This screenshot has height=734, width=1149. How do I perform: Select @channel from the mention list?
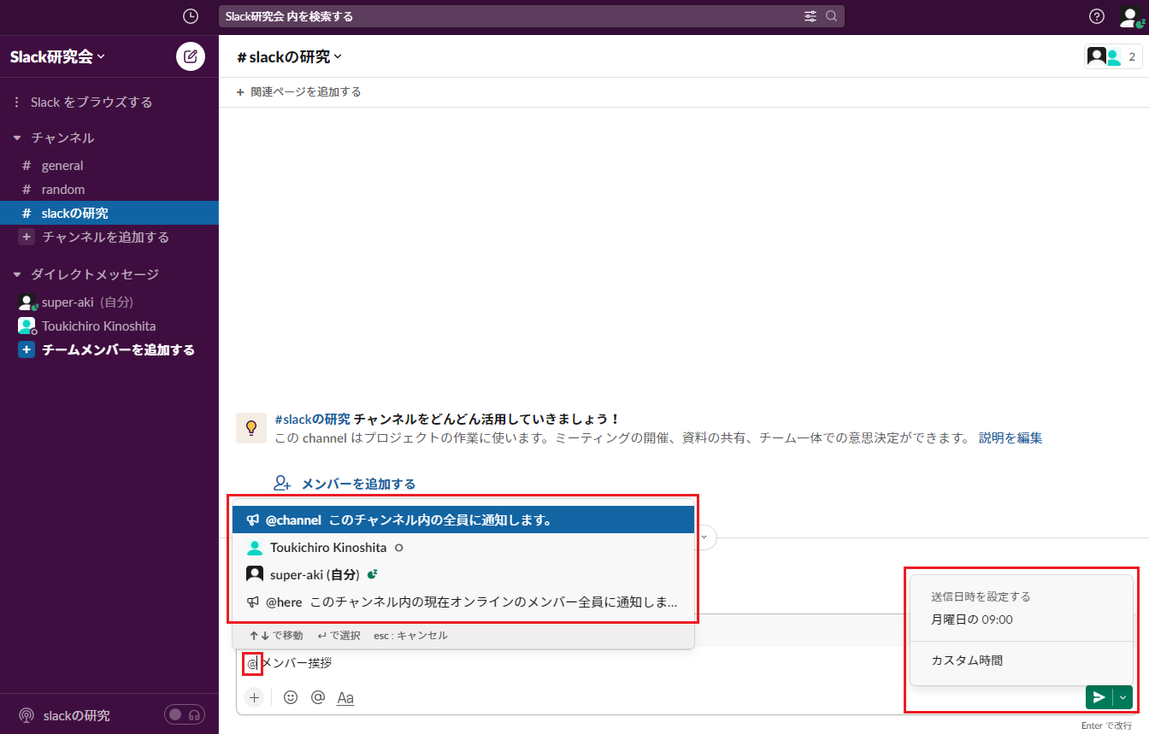pyautogui.click(x=463, y=520)
